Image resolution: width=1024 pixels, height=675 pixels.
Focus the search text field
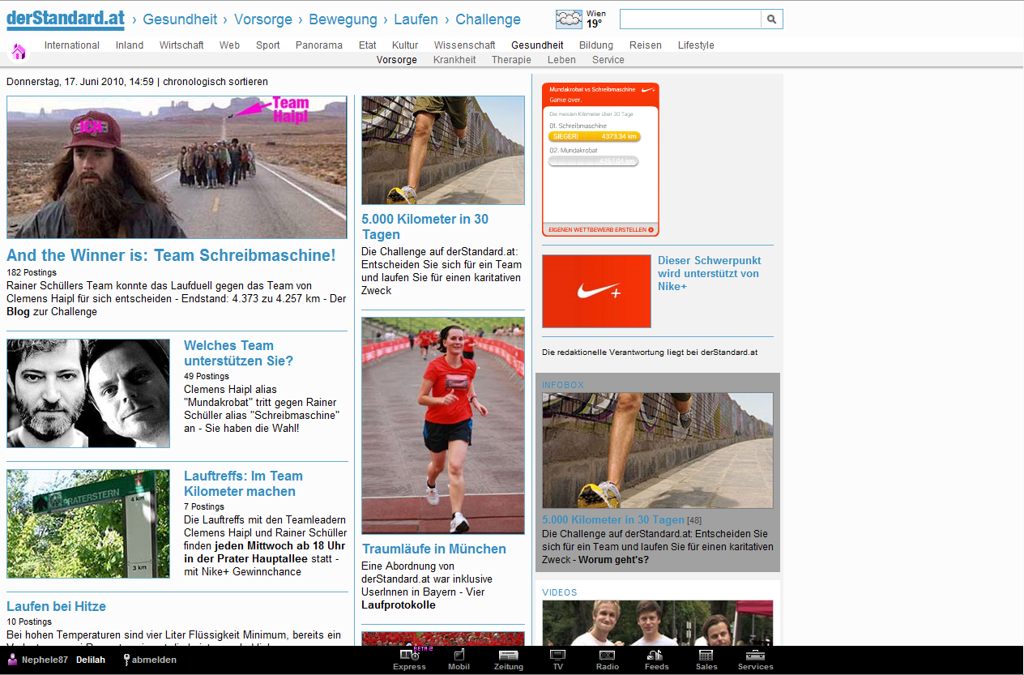[690, 19]
